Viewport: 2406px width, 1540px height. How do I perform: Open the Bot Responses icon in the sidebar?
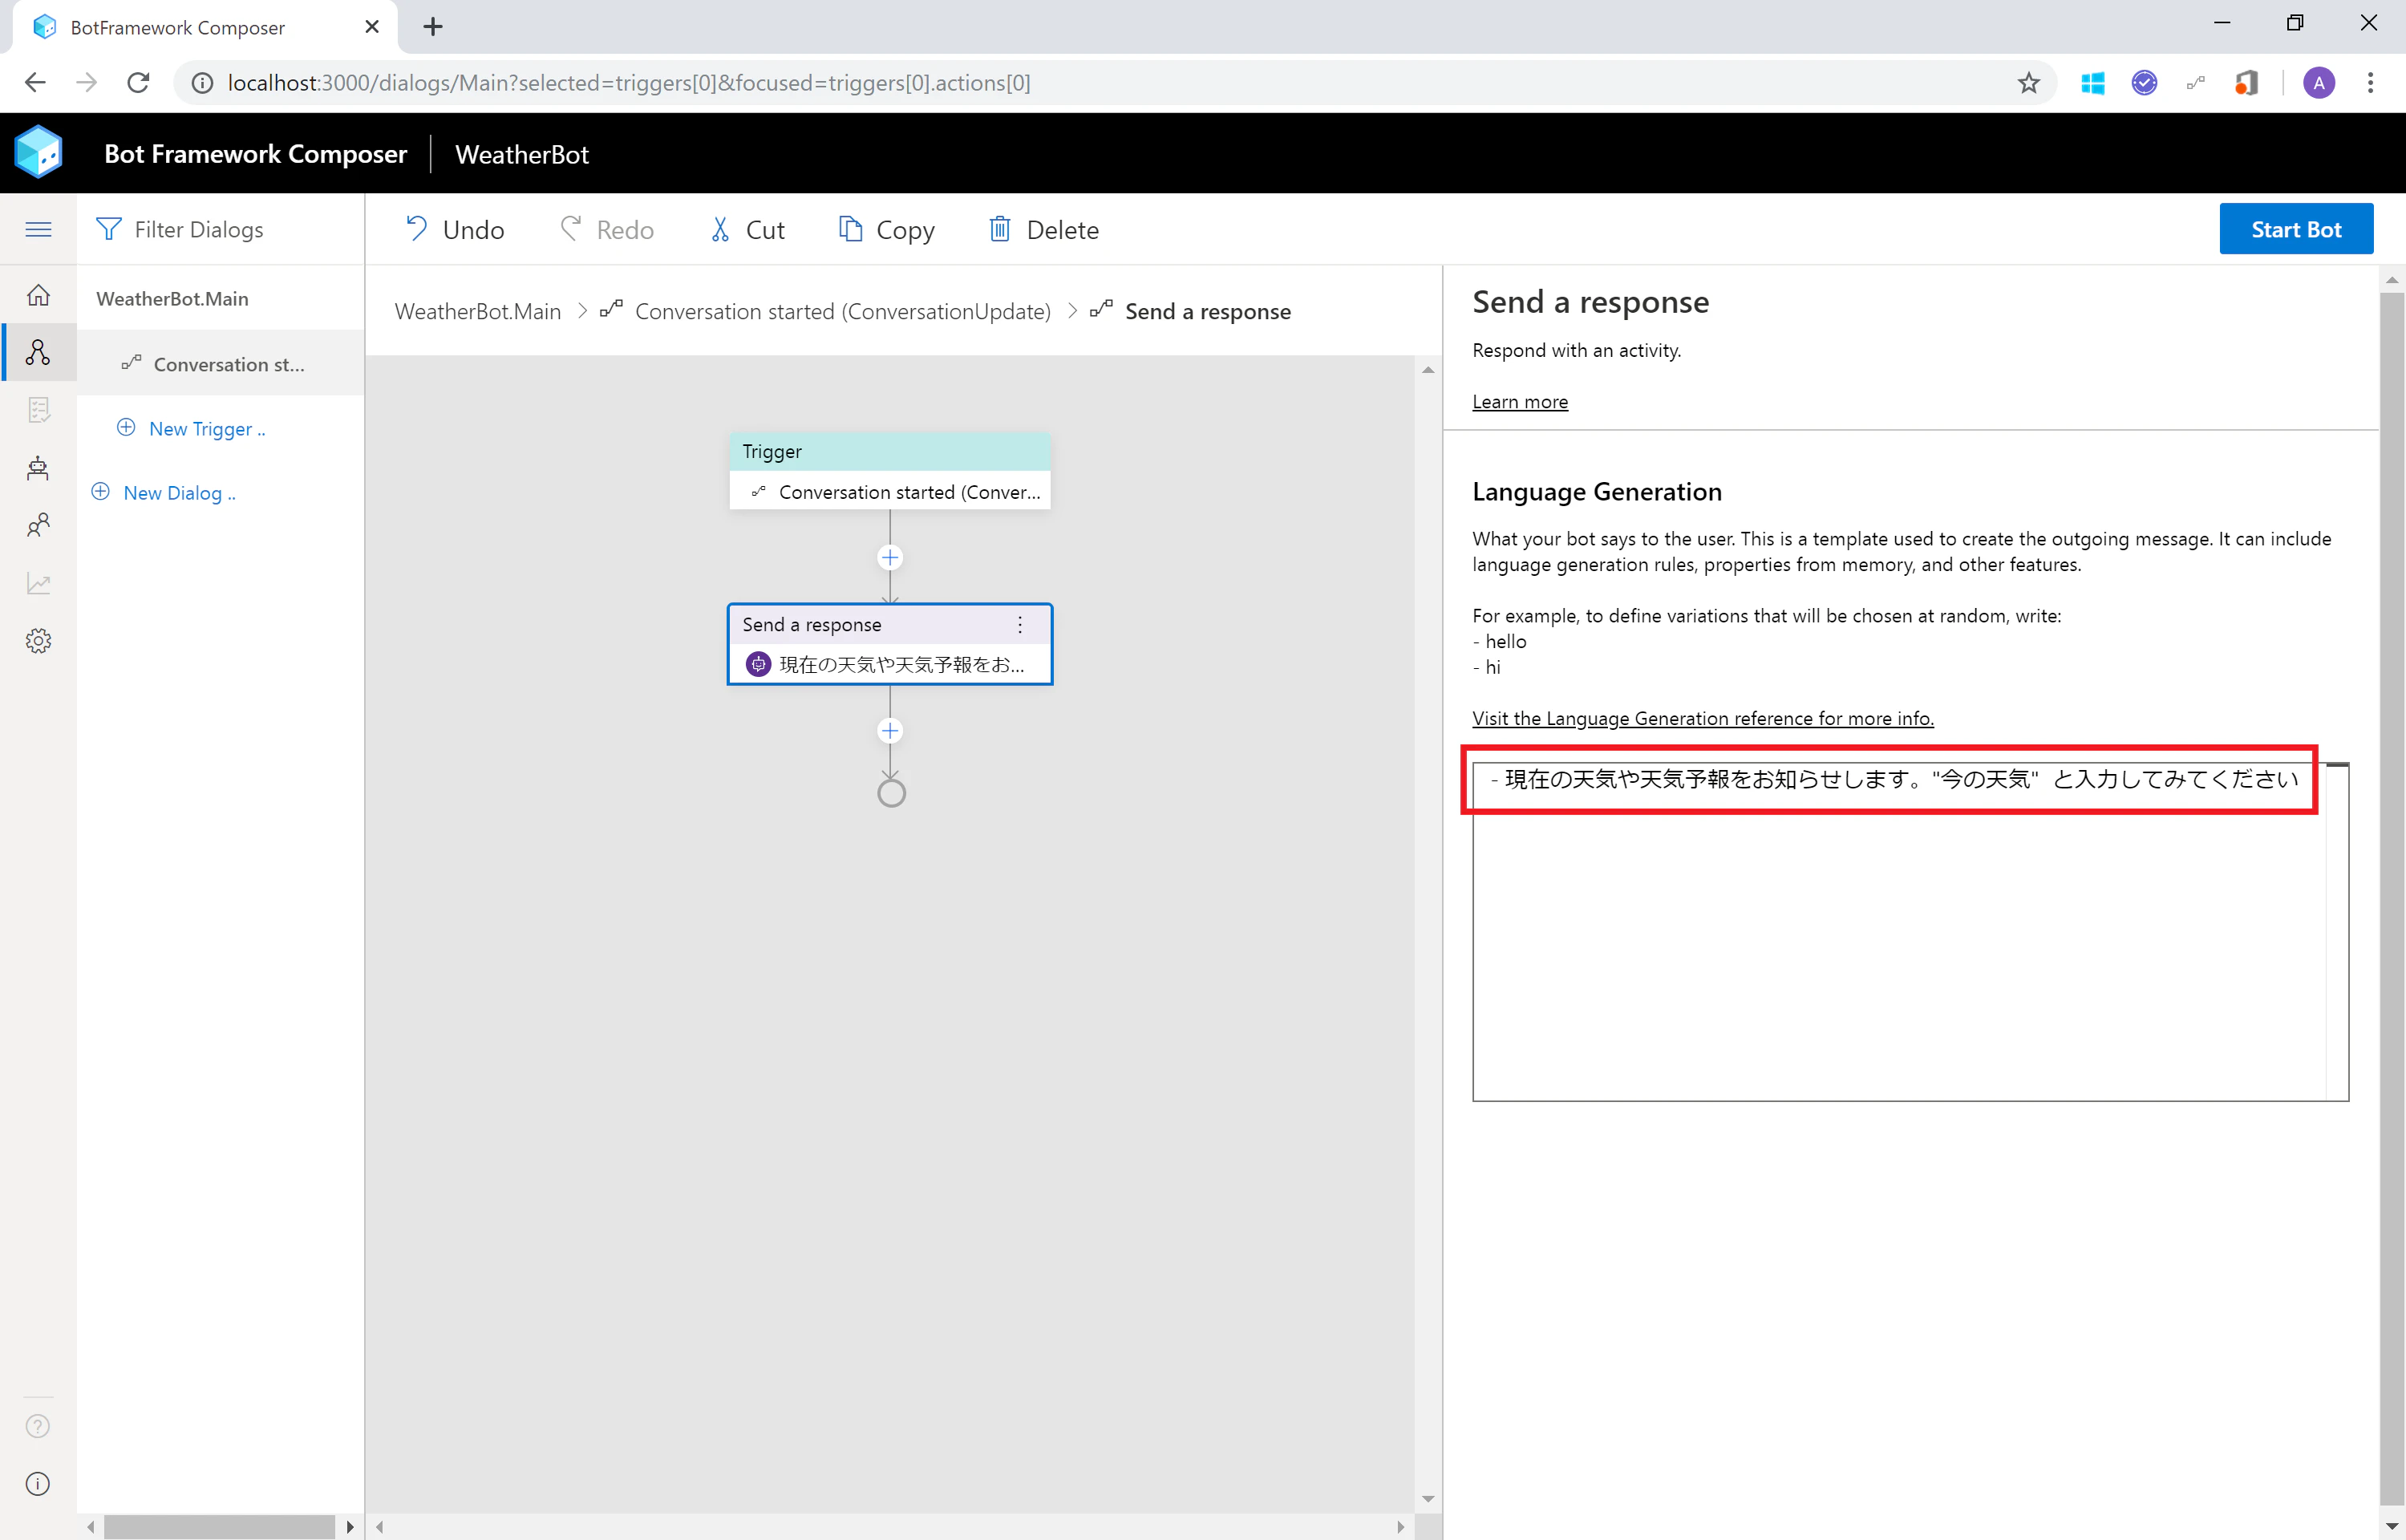click(x=38, y=410)
